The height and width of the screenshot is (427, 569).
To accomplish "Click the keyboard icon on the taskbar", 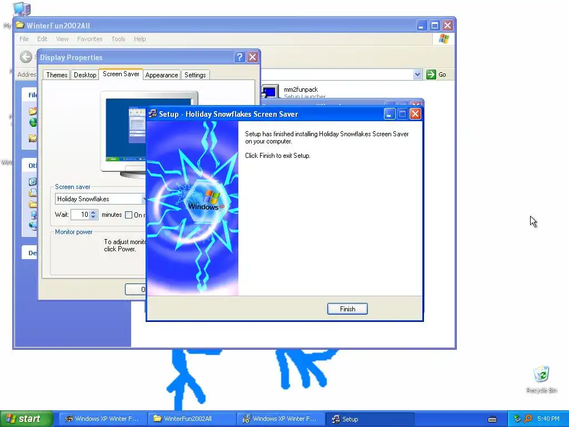I will pos(492,419).
